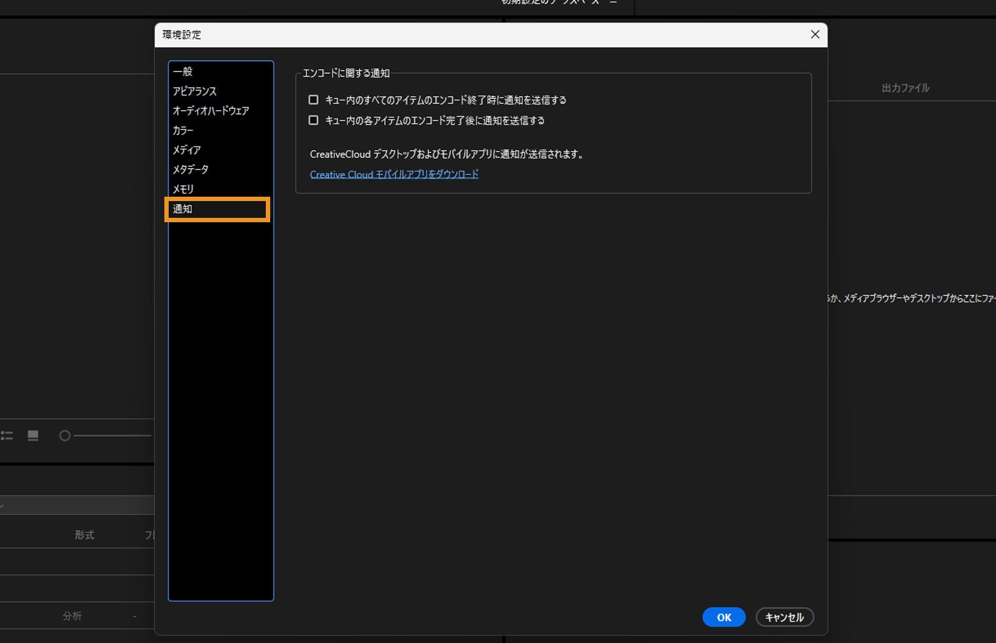Select the カラー preferences category
This screenshot has height=643, width=996.
click(x=183, y=130)
